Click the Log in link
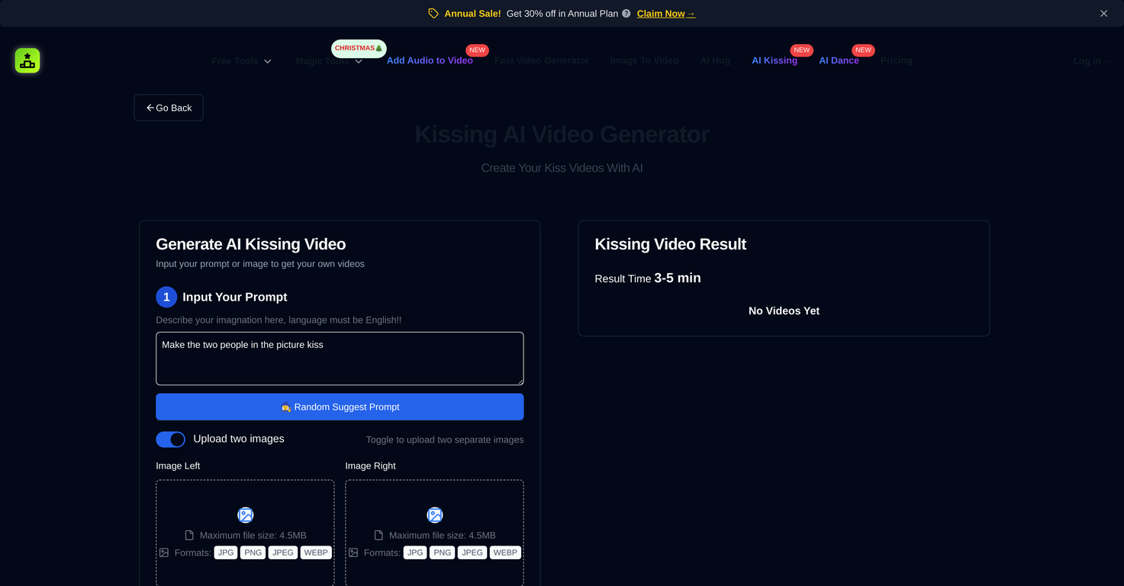Image resolution: width=1124 pixels, height=586 pixels. pyautogui.click(x=1091, y=61)
